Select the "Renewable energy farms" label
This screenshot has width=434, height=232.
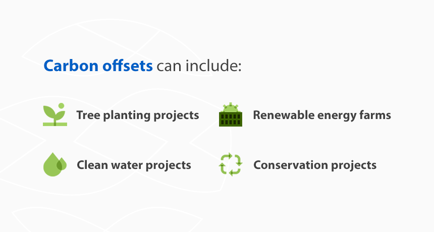click(322, 115)
